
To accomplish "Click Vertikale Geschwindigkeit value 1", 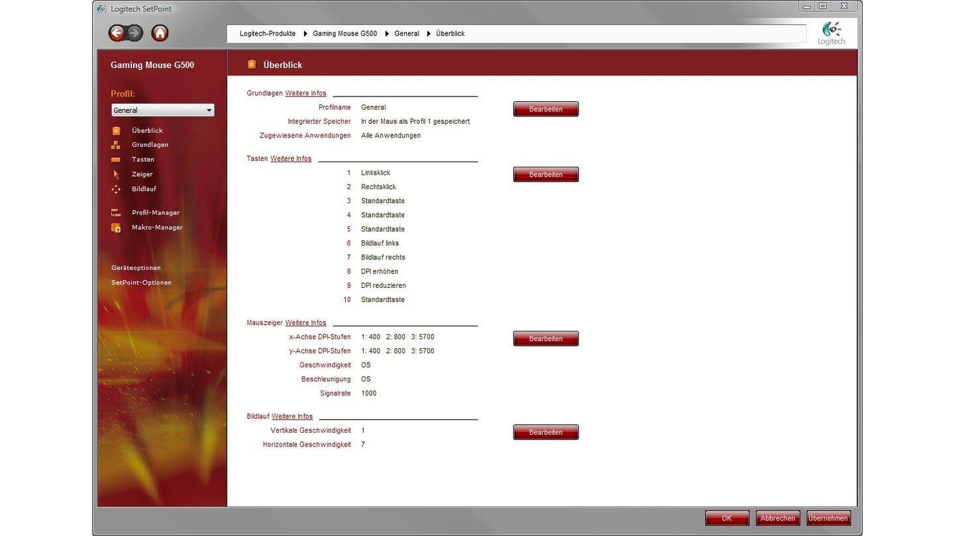I will coord(363,431).
